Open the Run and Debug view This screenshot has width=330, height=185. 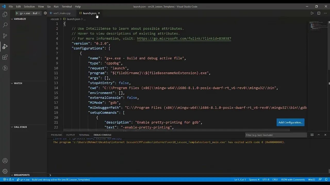(x=5, y=47)
